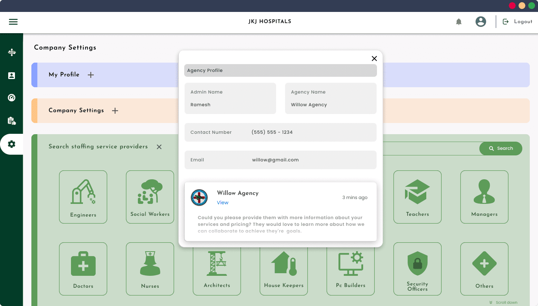Select the Security Officers category
The image size is (538, 306).
[x=417, y=269]
